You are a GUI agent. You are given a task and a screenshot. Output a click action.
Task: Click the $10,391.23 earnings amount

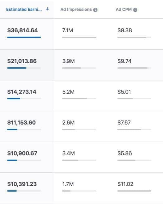point(22,184)
